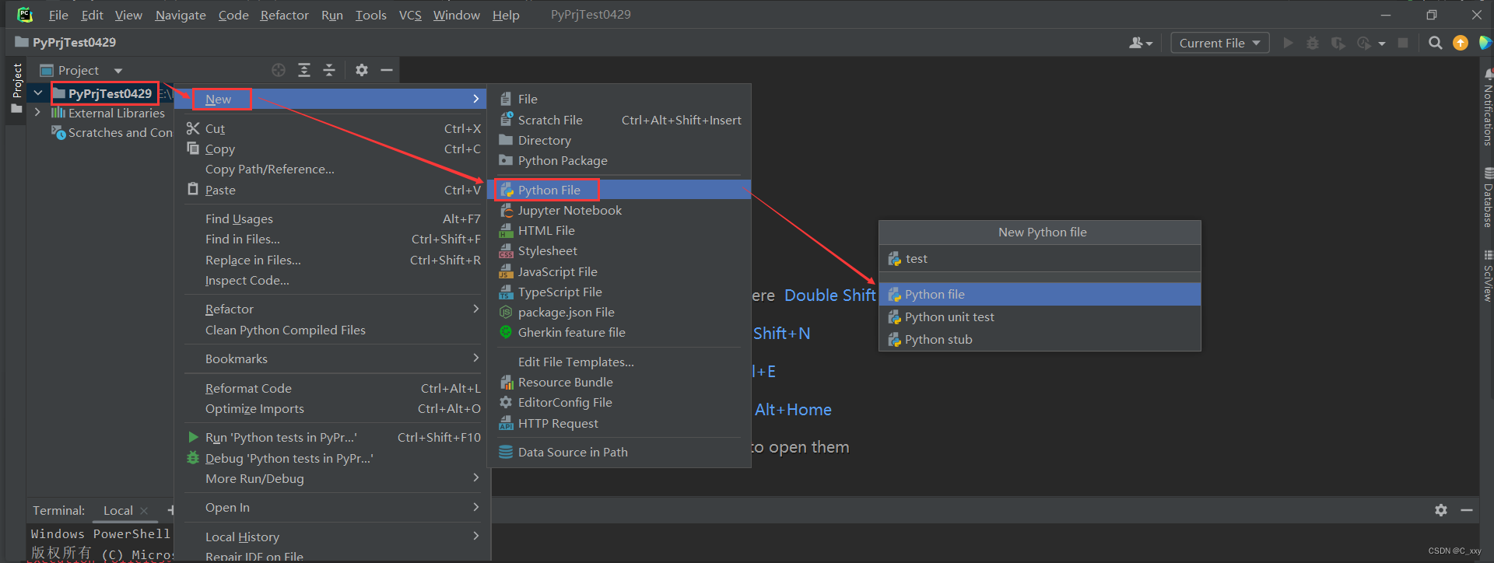Select Python file in New Python file popup
This screenshot has width=1494, height=563.
coord(1040,295)
